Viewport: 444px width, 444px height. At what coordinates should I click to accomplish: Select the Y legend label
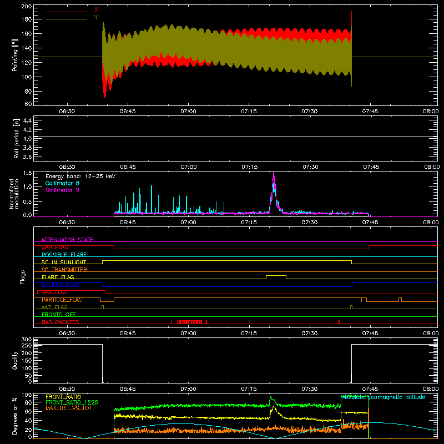[x=96, y=17]
